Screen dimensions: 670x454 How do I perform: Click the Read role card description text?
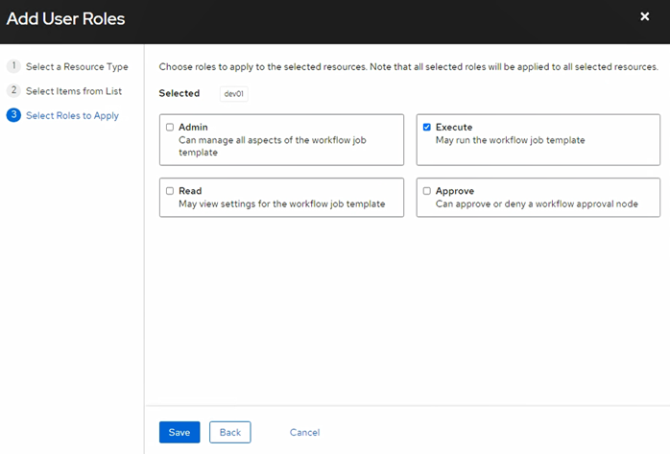coord(281,203)
